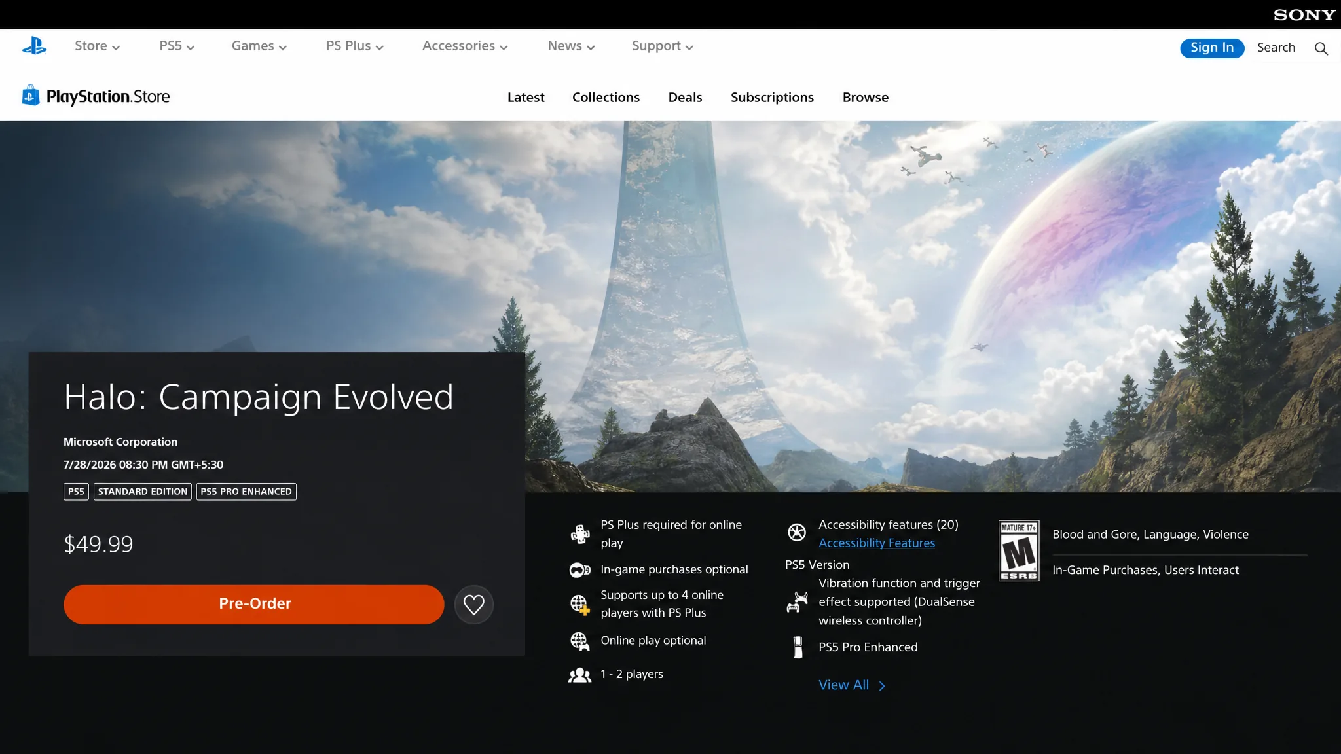Click the Halo: Campaign Evolved title
The image size is (1341, 754).
pyautogui.click(x=259, y=397)
